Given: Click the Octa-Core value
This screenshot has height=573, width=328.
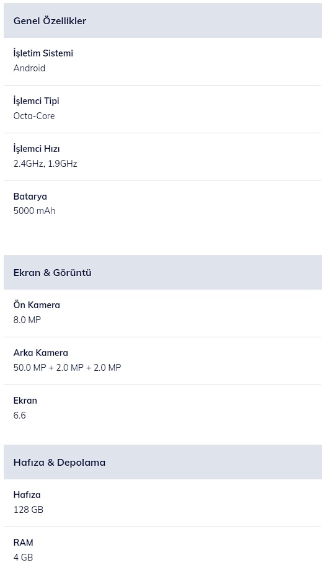Looking at the screenshot, I should [34, 116].
